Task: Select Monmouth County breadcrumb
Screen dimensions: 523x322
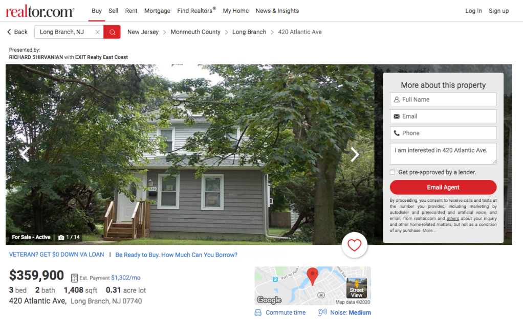Action: coord(195,32)
